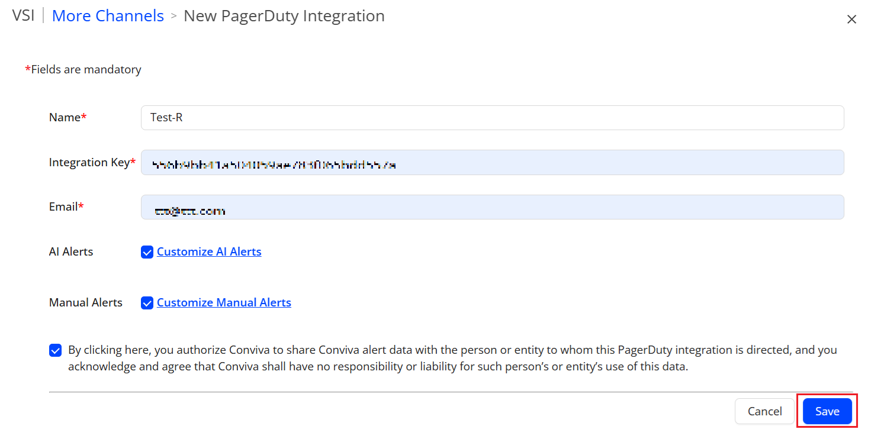Click the 'Email' field label
The height and width of the screenshot is (439, 881).
(x=66, y=207)
